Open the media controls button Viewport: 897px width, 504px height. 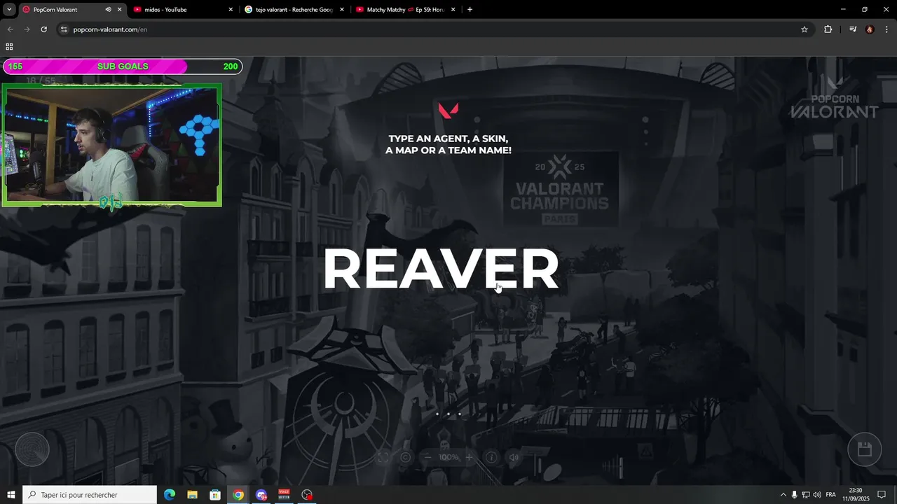[853, 29]
